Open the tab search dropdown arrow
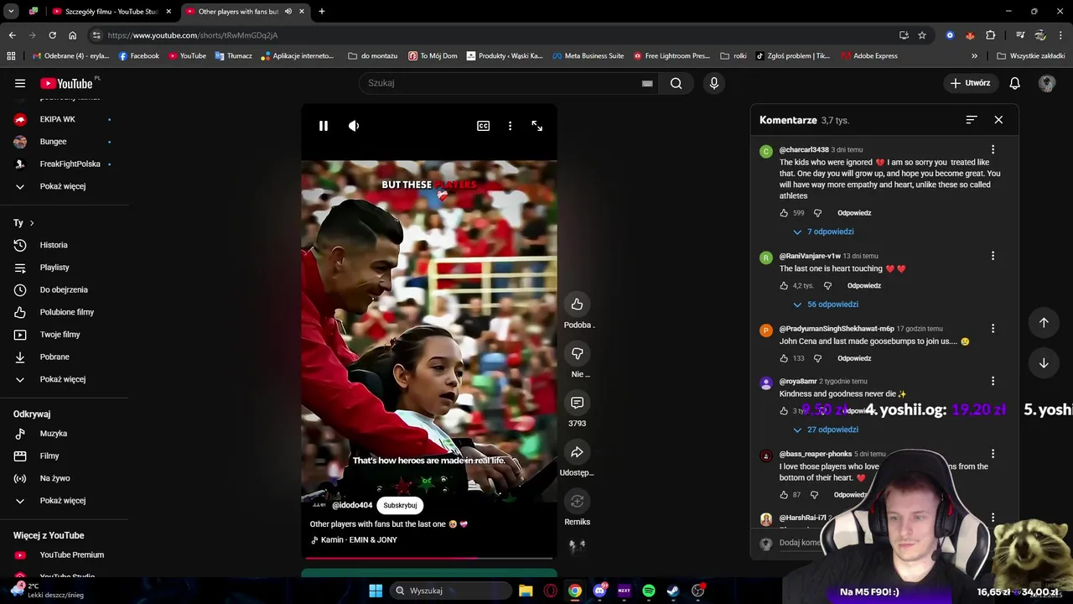Image resolution: width=1073 pixels, height=604 pixels. [x=11, y=12]
